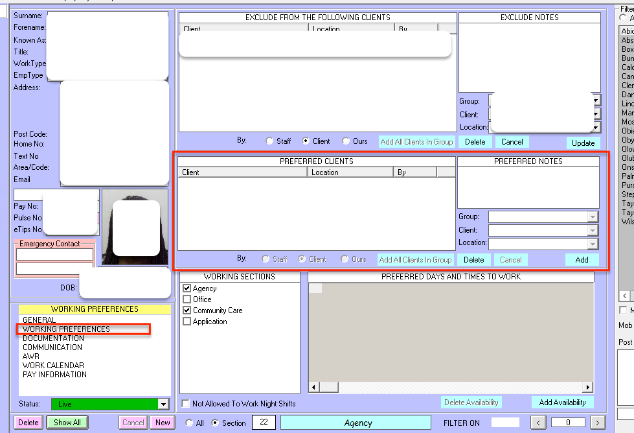Screen dimensions: 634x433
Task: Open the Status dropdown showing Live
Action: point(163,404)
